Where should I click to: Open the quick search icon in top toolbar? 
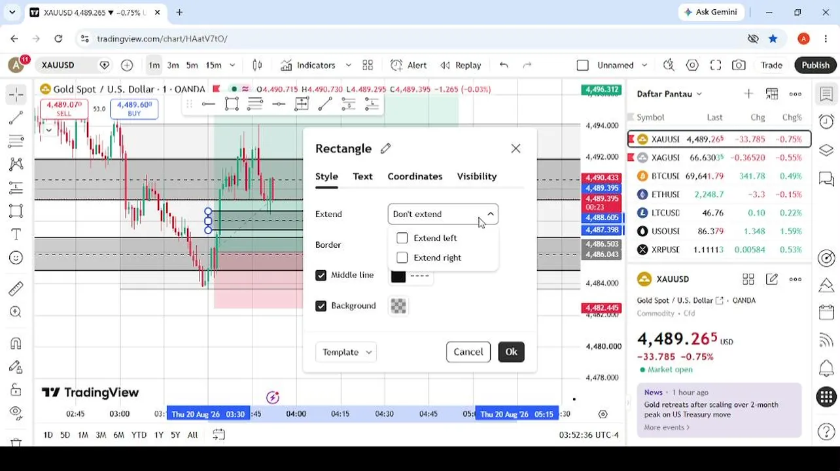pos(669,65)
